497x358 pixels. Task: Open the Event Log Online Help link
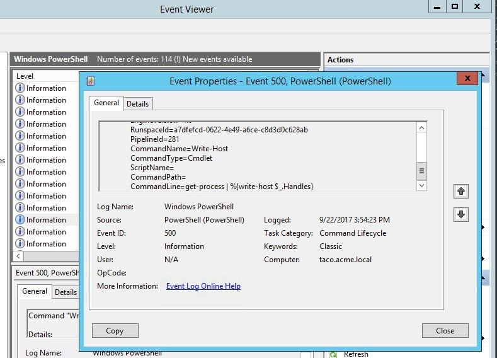[x=203, y=286]
